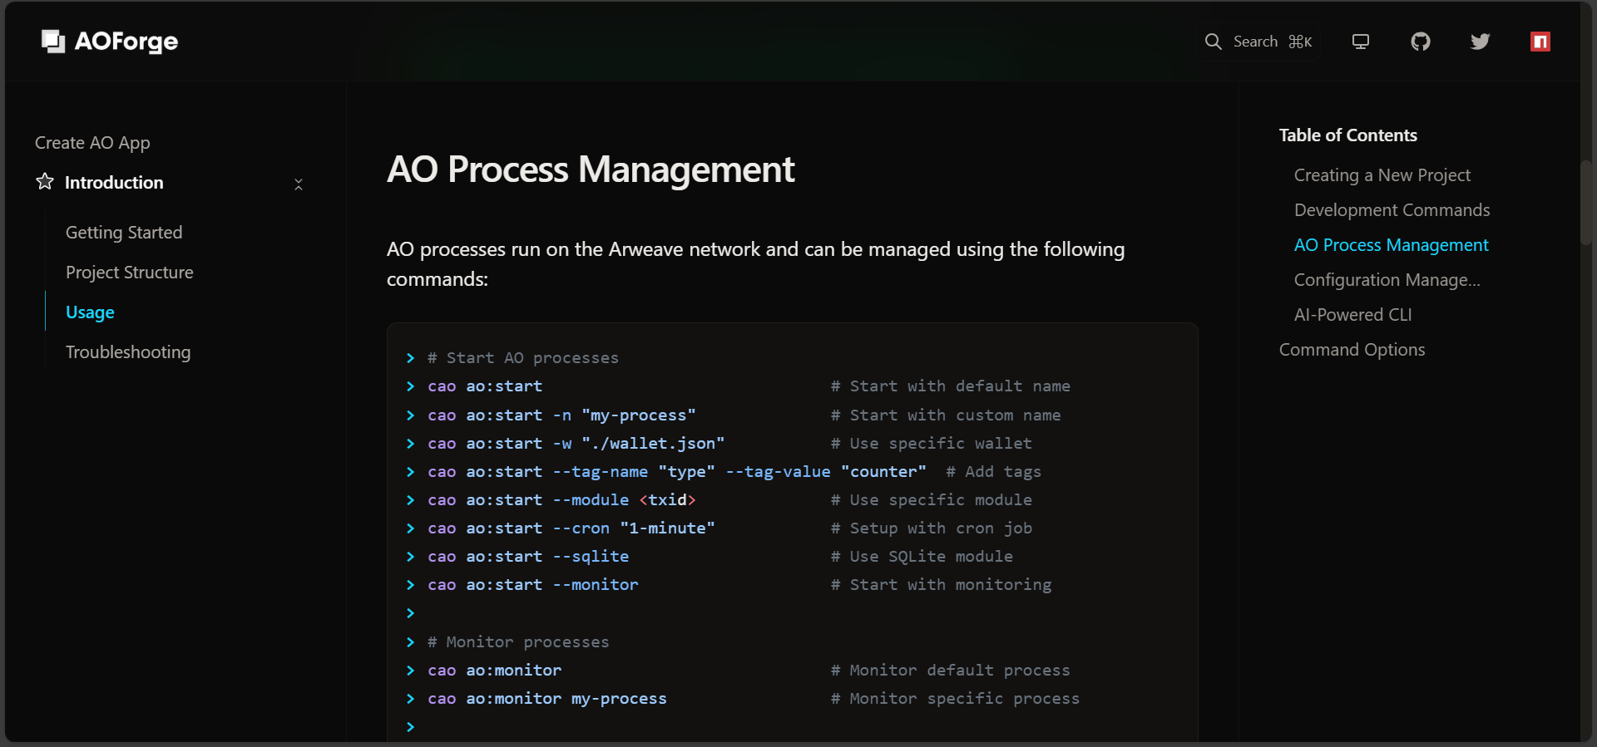The height and width of the screenshot is (747, 1597).
Task: Jump to Command Options section
Action: (1352, 350)
